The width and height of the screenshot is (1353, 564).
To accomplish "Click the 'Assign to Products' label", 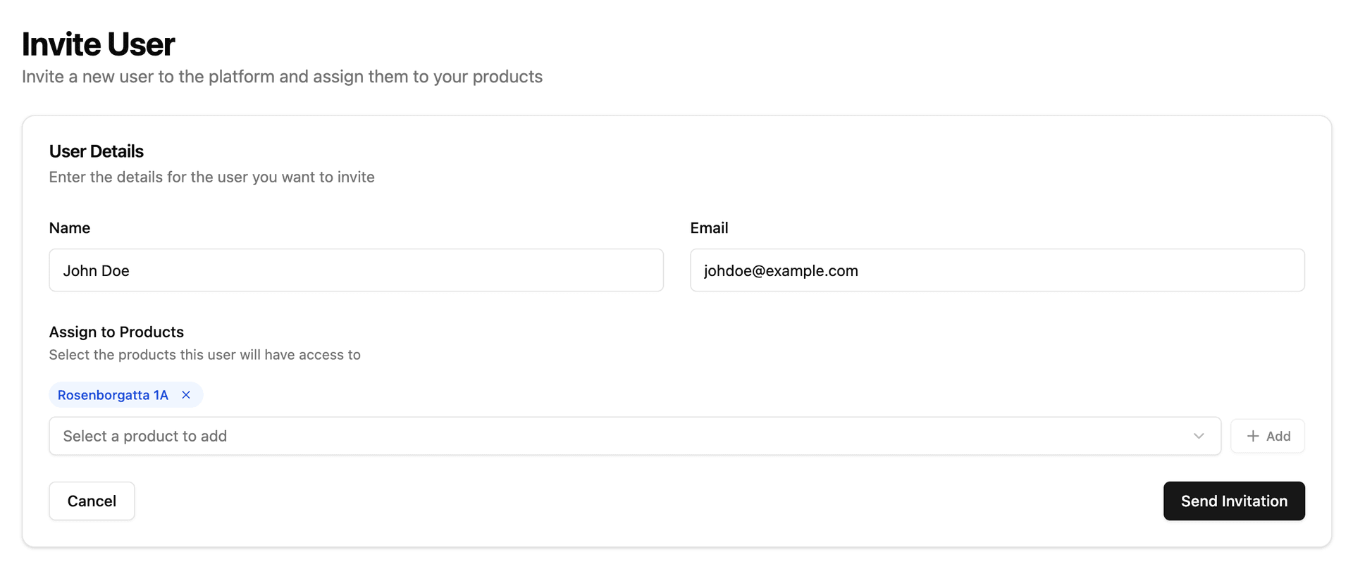I will tap(116, 332).
